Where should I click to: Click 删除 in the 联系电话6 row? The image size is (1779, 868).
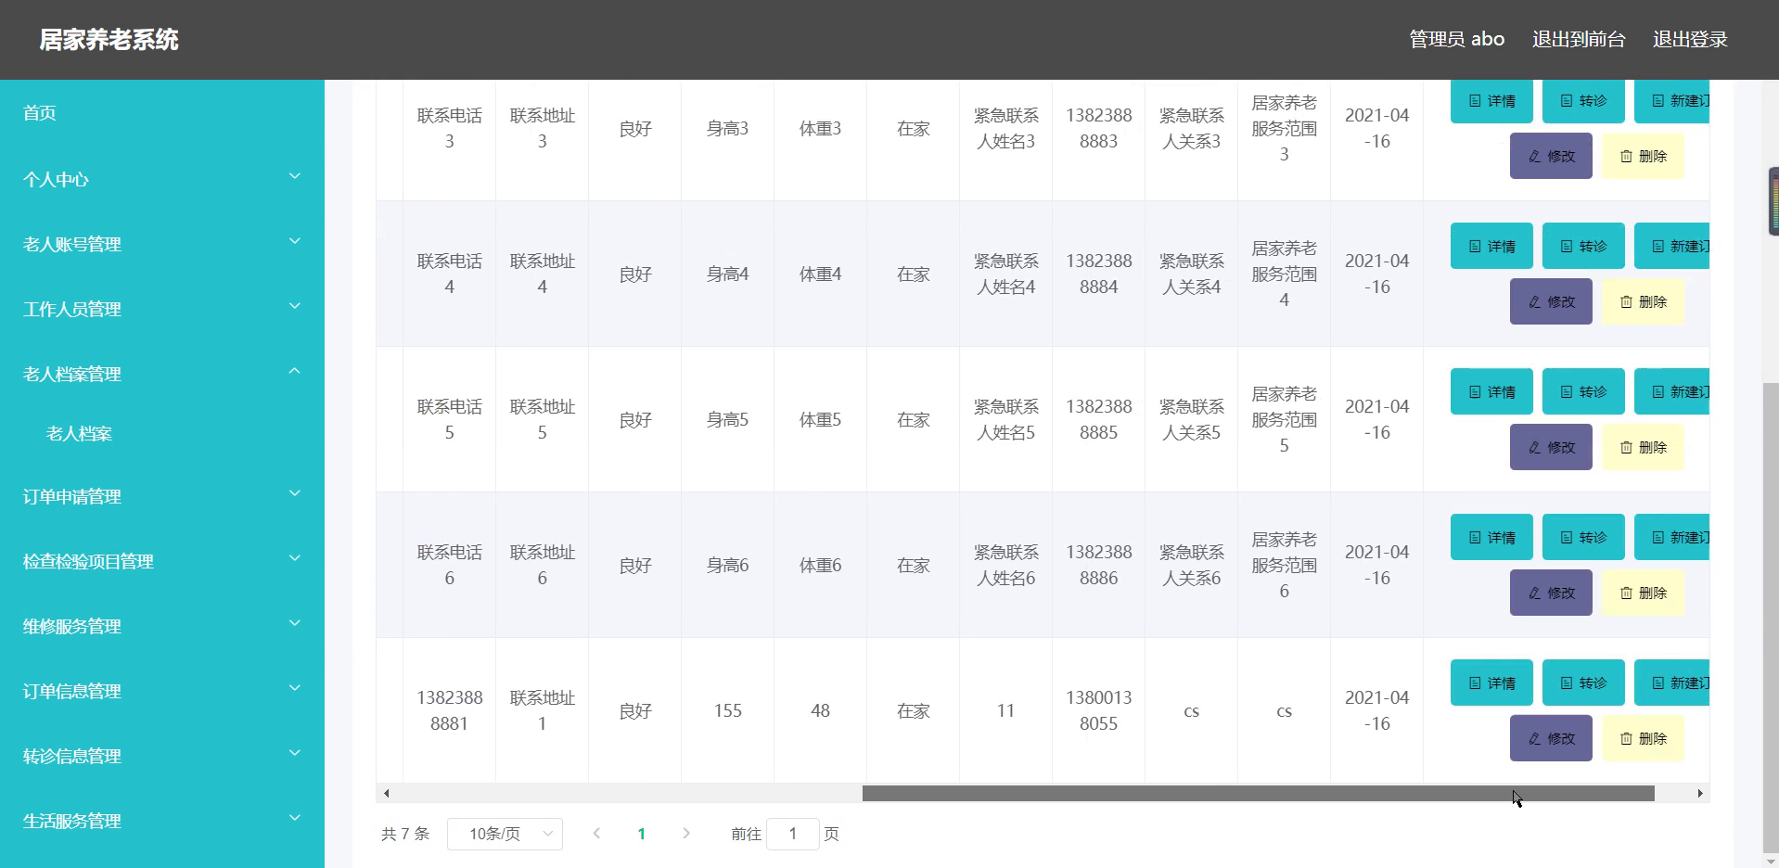pos(1643,593)
